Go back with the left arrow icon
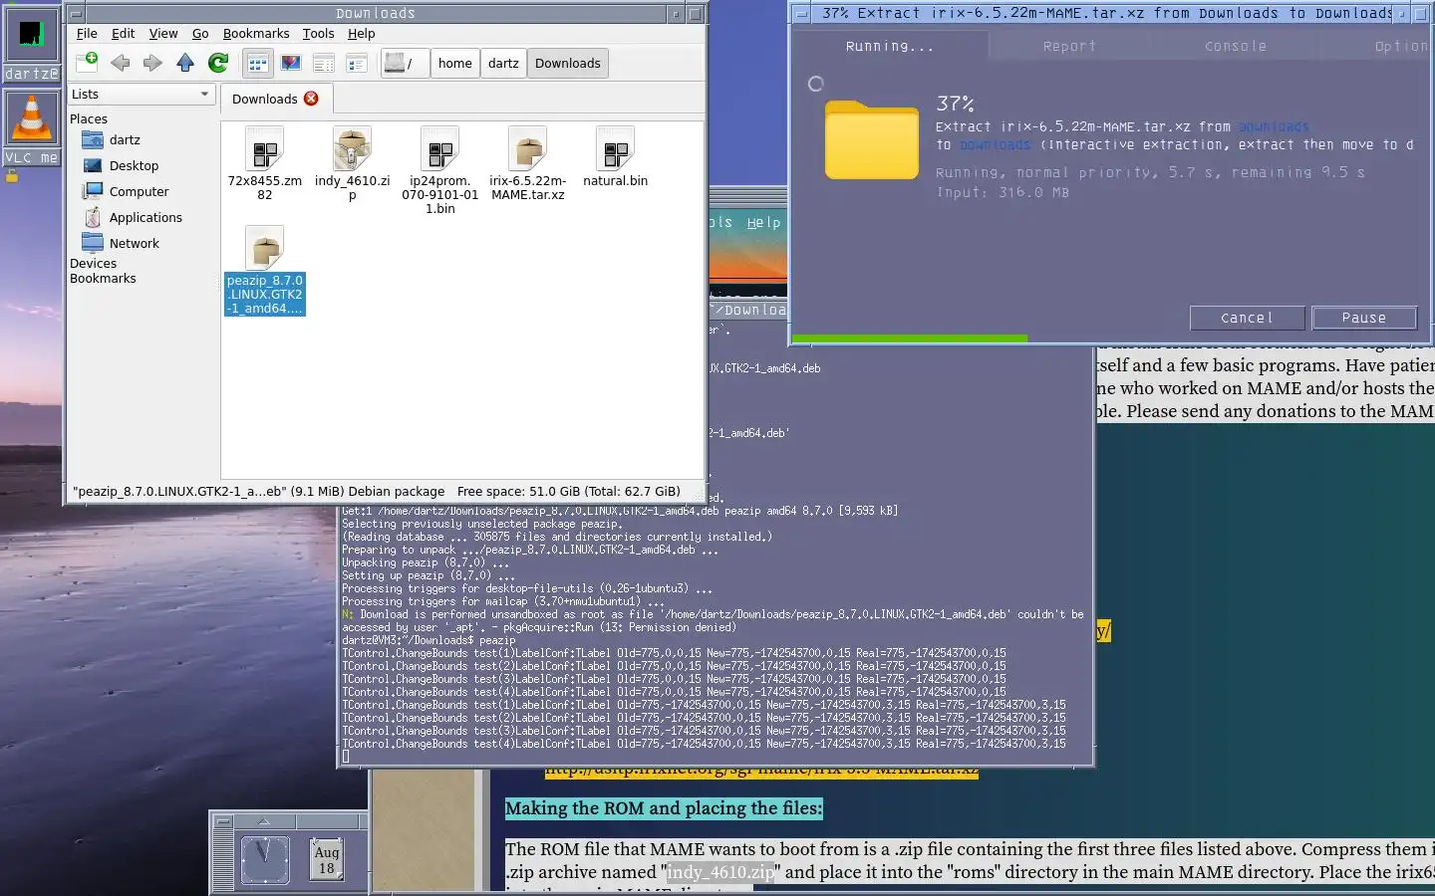 click(121, 63)
